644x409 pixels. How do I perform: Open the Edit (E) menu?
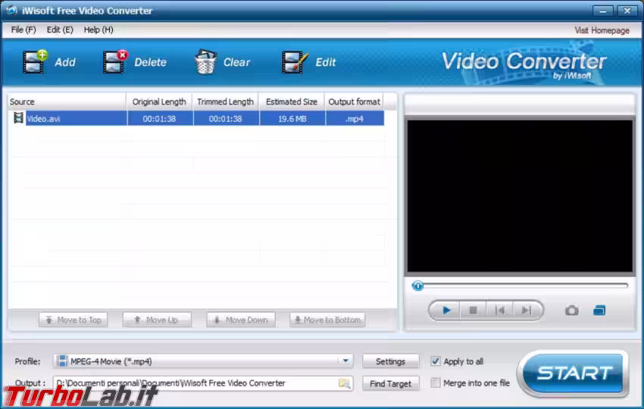click(x=60, y=30)
